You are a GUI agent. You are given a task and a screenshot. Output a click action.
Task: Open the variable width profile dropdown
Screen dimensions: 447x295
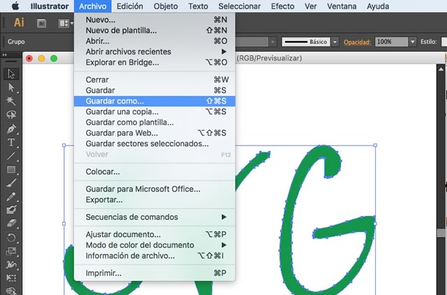pos(273,42)
